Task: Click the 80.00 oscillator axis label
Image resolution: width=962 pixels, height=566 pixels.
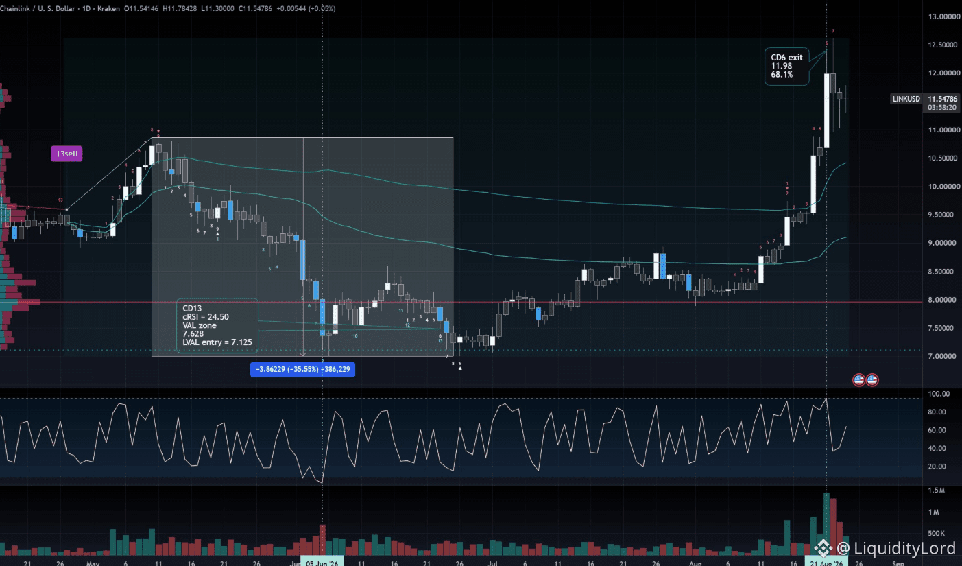Action: tap(937, 412)
